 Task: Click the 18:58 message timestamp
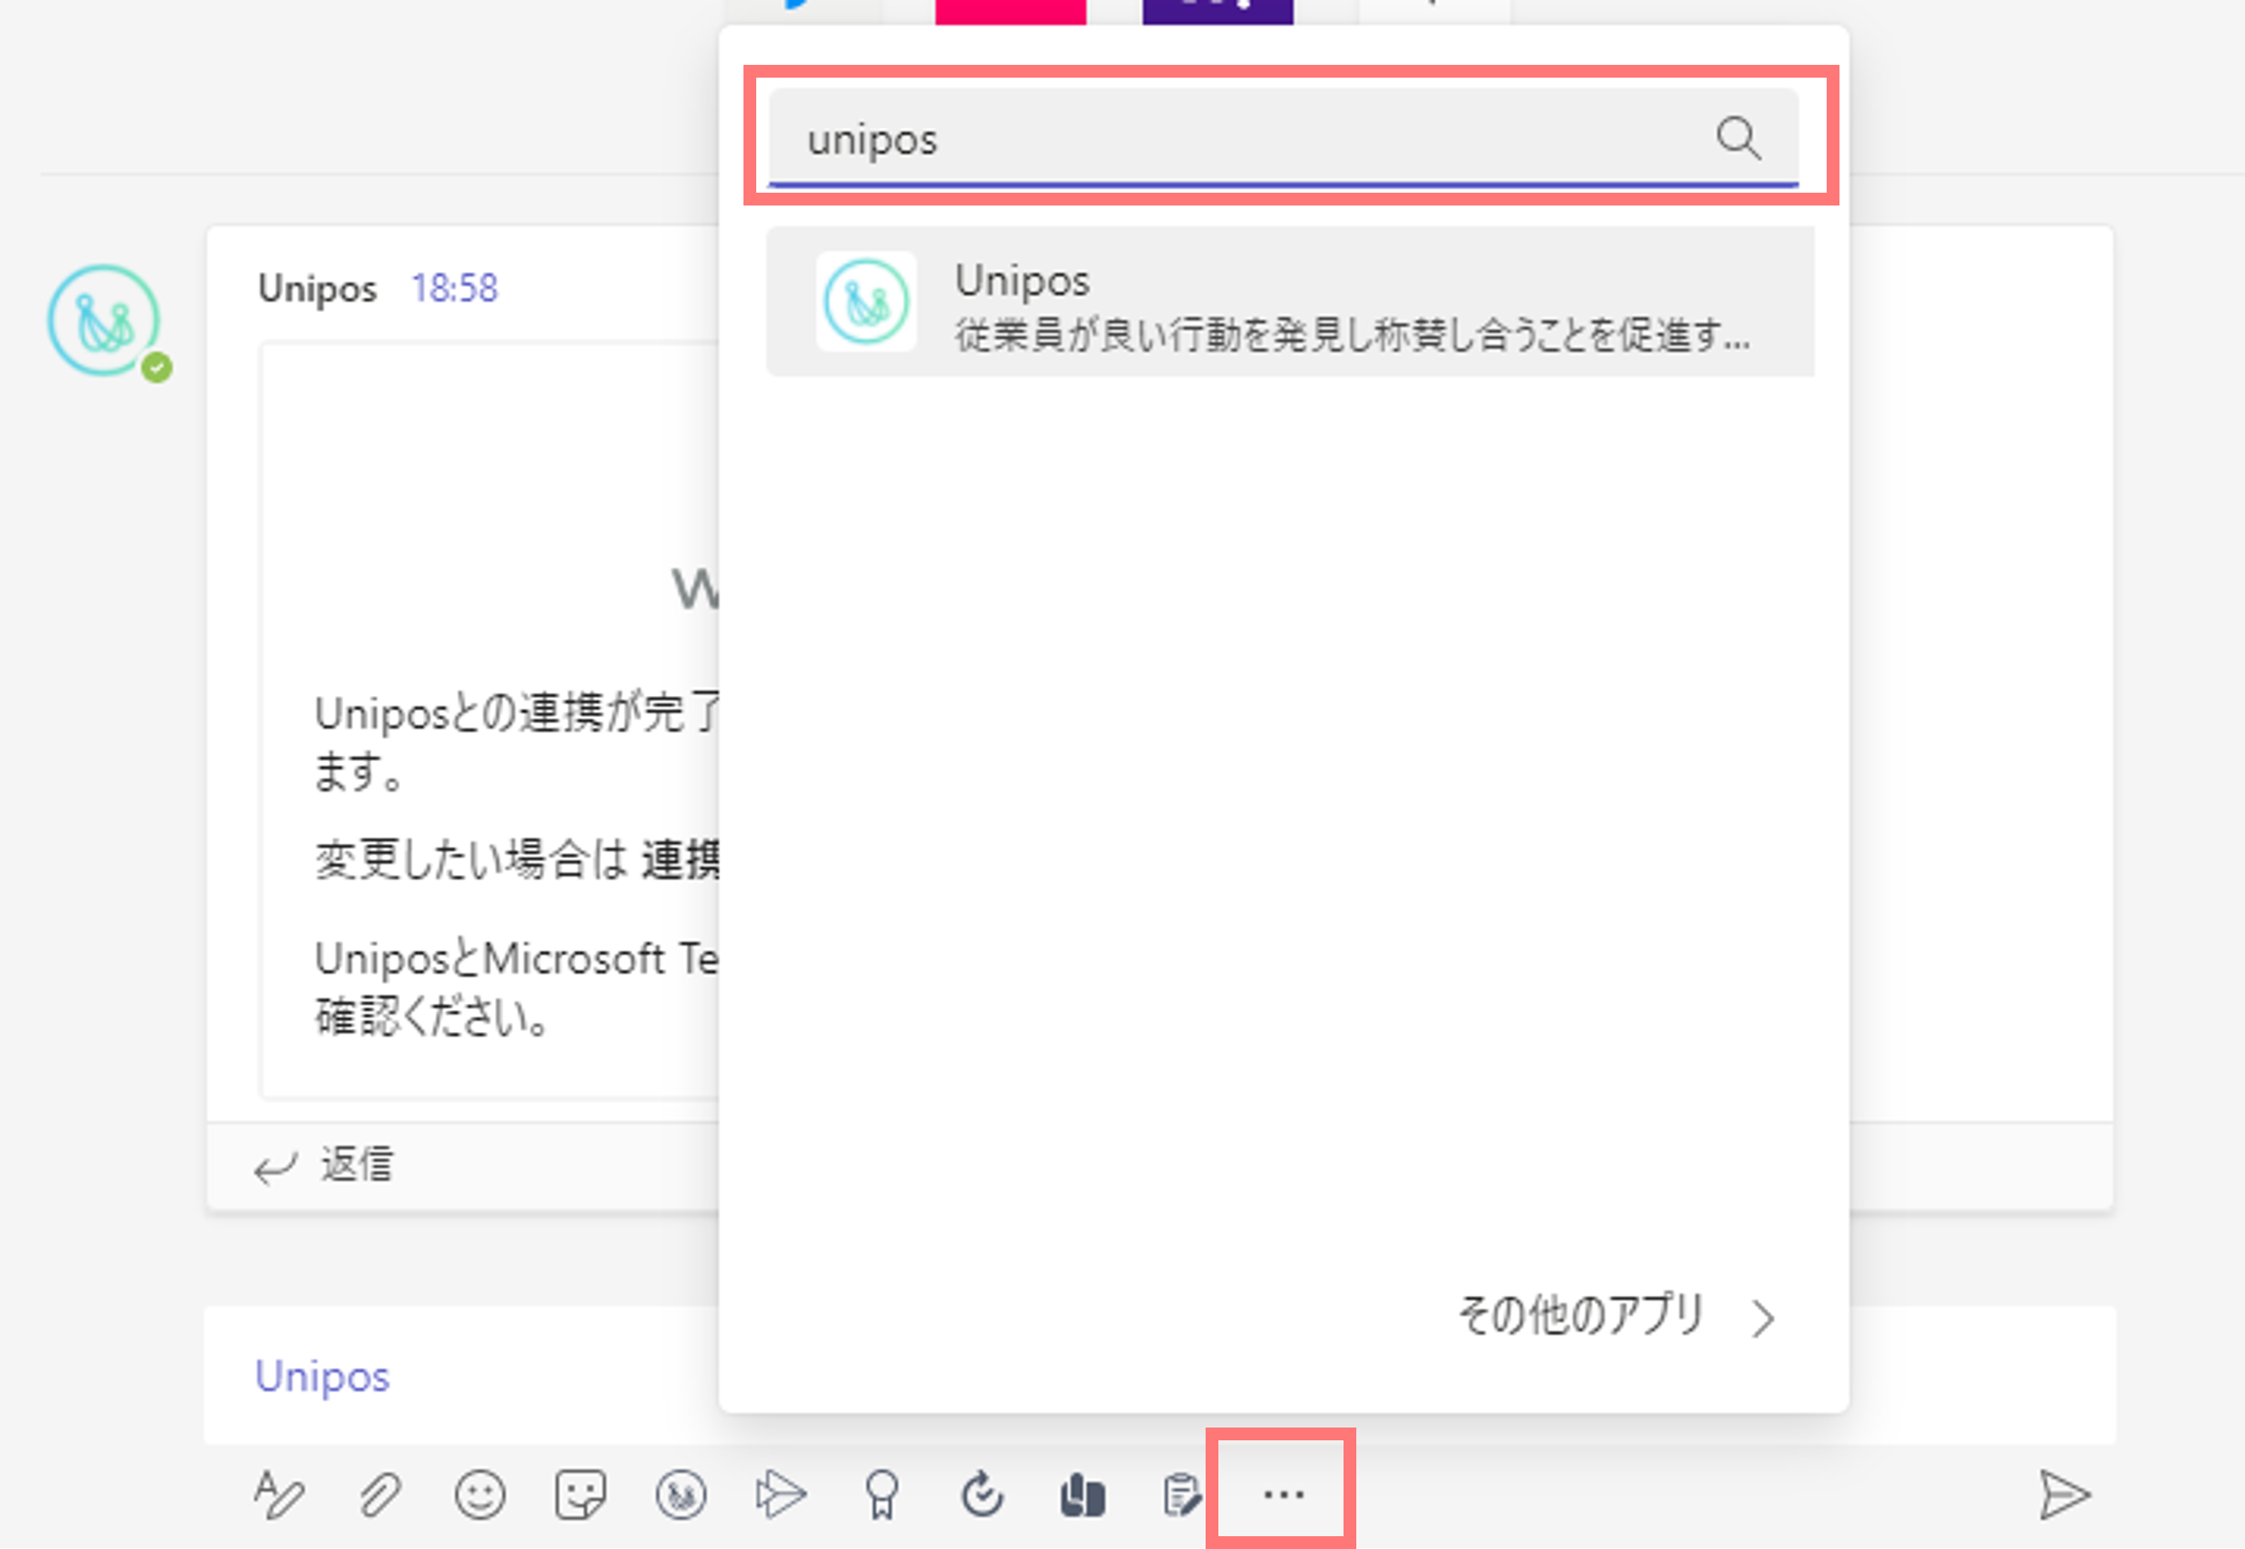(454, 289)
